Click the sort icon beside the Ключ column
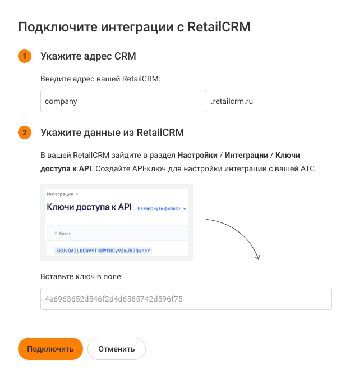Image resolution: width=350 pixels, height=378 pixels. point(56,233)
